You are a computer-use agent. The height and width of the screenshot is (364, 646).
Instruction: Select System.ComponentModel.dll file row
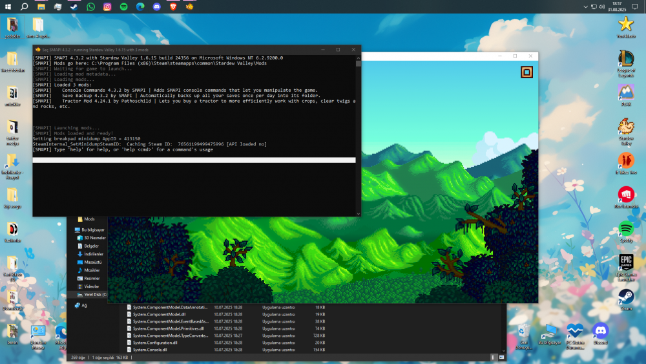[225, 314]
